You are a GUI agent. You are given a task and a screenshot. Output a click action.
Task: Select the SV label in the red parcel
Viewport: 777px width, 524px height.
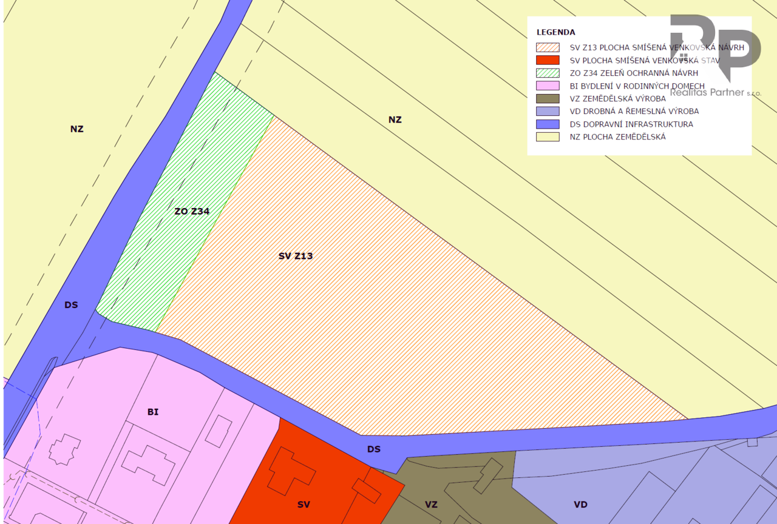pos(304,505)
